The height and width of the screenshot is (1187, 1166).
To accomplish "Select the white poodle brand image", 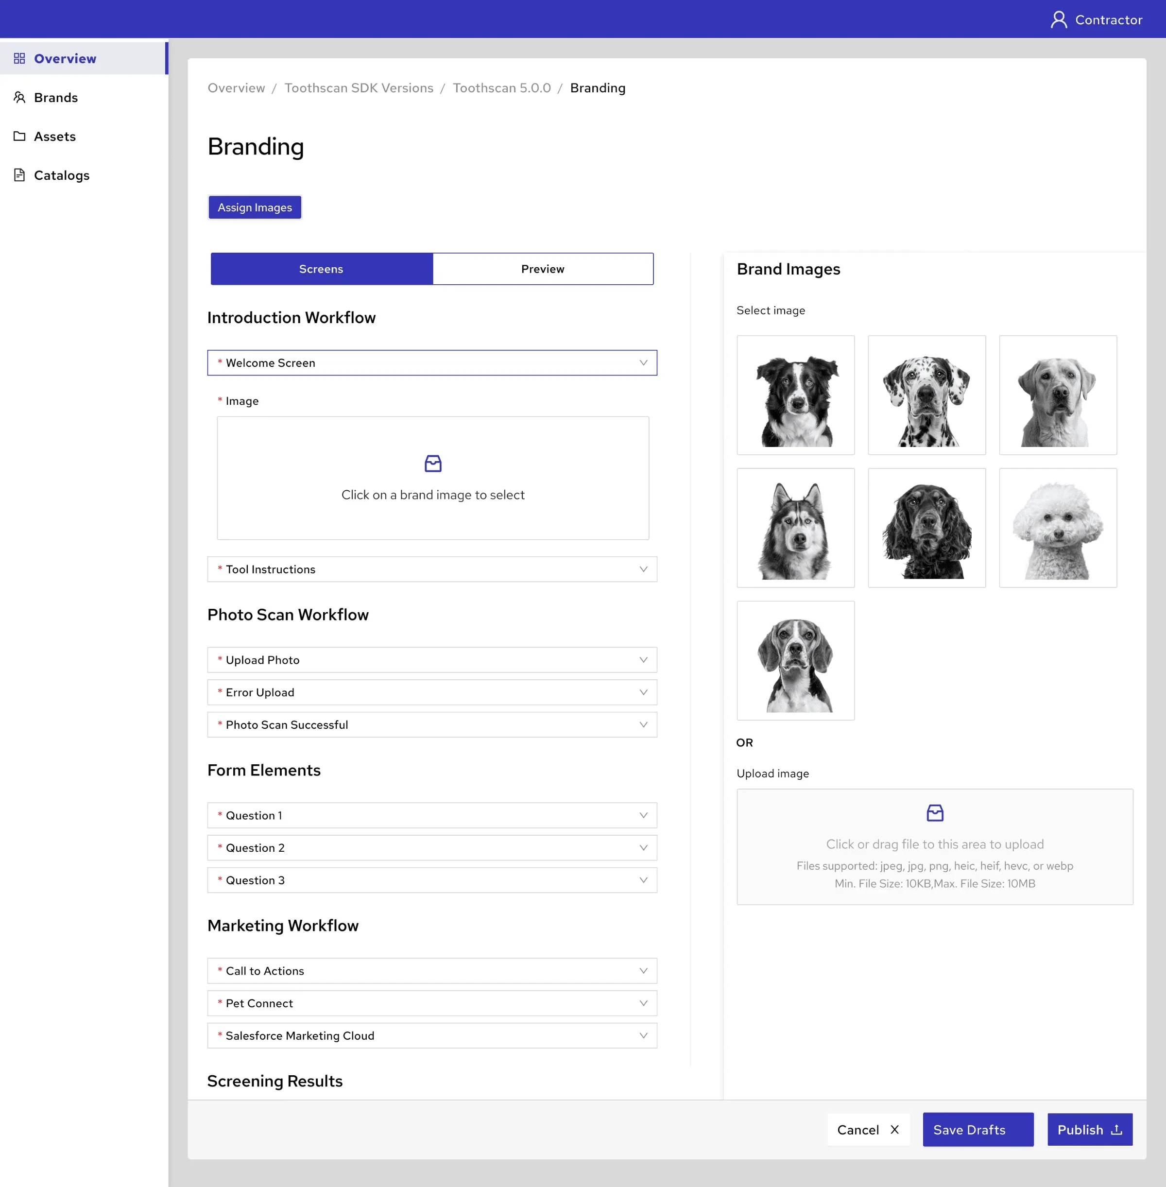I will pyautogui.click(x=1058, y=528).
